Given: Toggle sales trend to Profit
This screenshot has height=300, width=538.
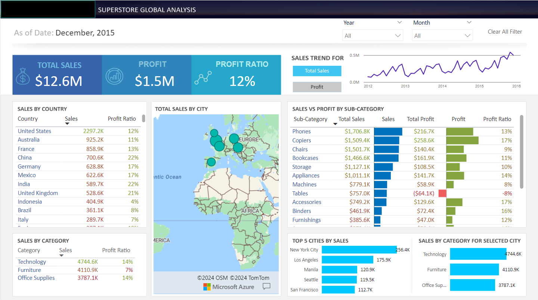Looking at the screenshot, I should click(317, 87).
